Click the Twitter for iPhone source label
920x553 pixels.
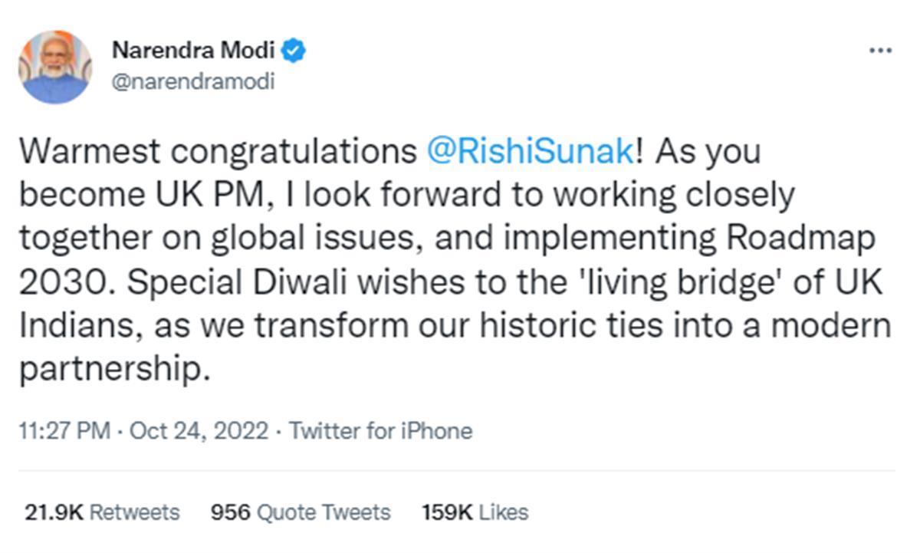[380, 431]
